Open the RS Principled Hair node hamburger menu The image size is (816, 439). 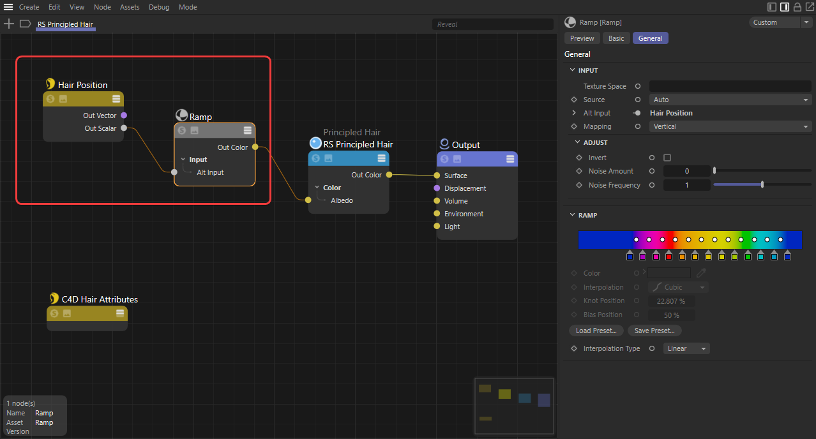(x=381, y=158)
